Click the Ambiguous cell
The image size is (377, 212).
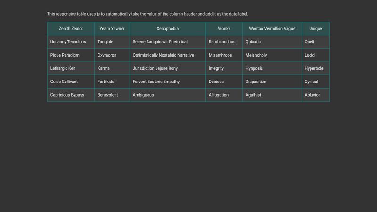pos(168,95)
